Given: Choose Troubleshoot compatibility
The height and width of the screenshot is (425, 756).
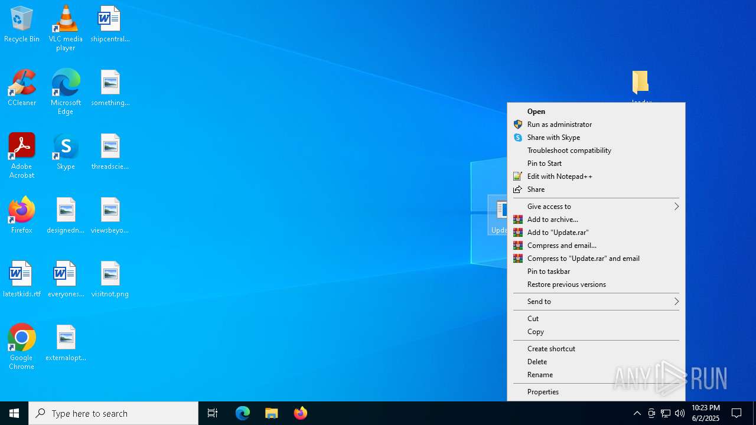Looking at the screenshot, I should [x=596, y=151].
